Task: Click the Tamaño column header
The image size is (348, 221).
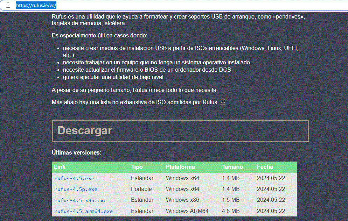Action: pyautogui.click(x=232, y=167)
